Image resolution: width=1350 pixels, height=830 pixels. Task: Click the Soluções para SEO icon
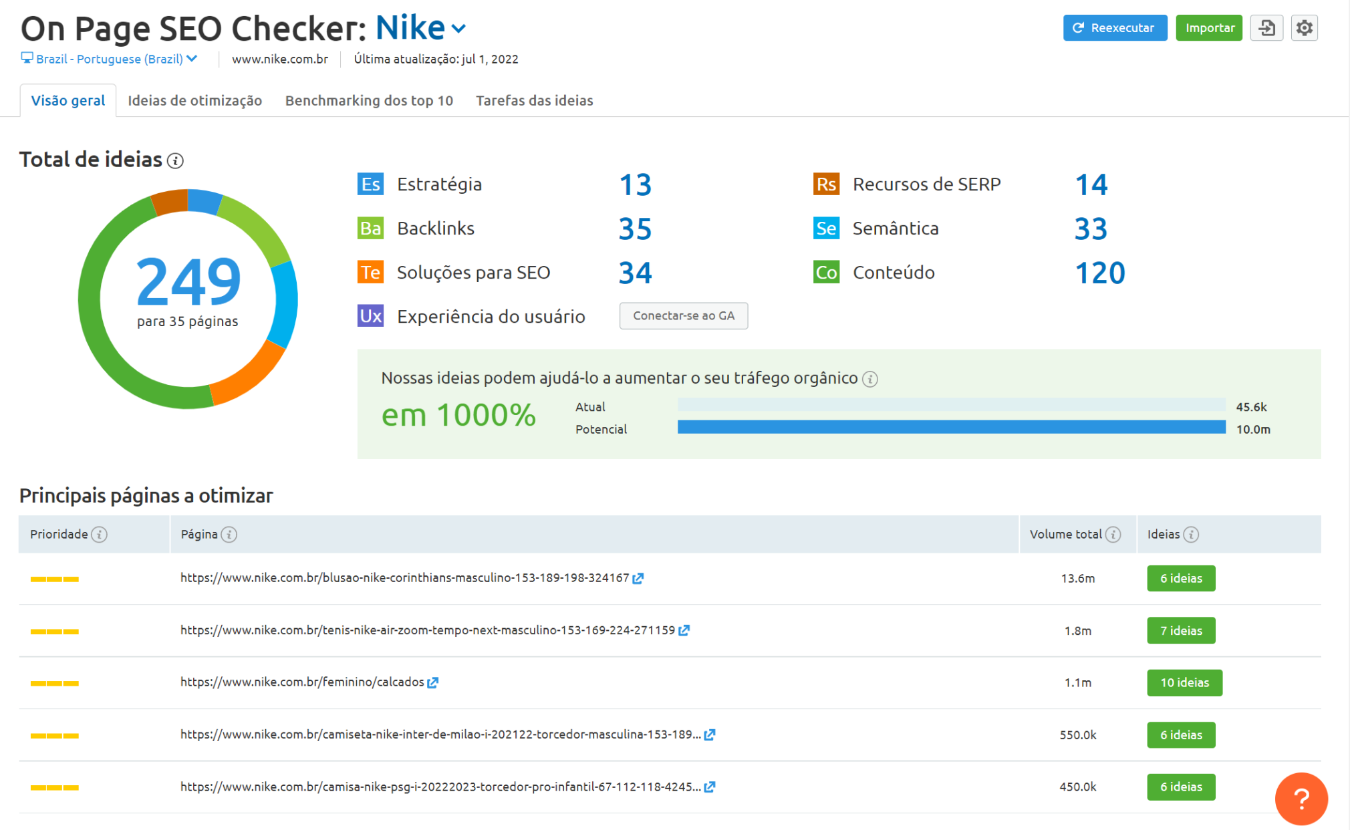[x=370, y=272]
